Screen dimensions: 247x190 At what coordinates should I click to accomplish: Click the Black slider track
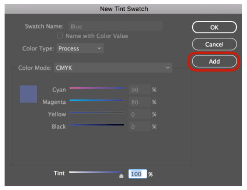[x=97, y=125]
